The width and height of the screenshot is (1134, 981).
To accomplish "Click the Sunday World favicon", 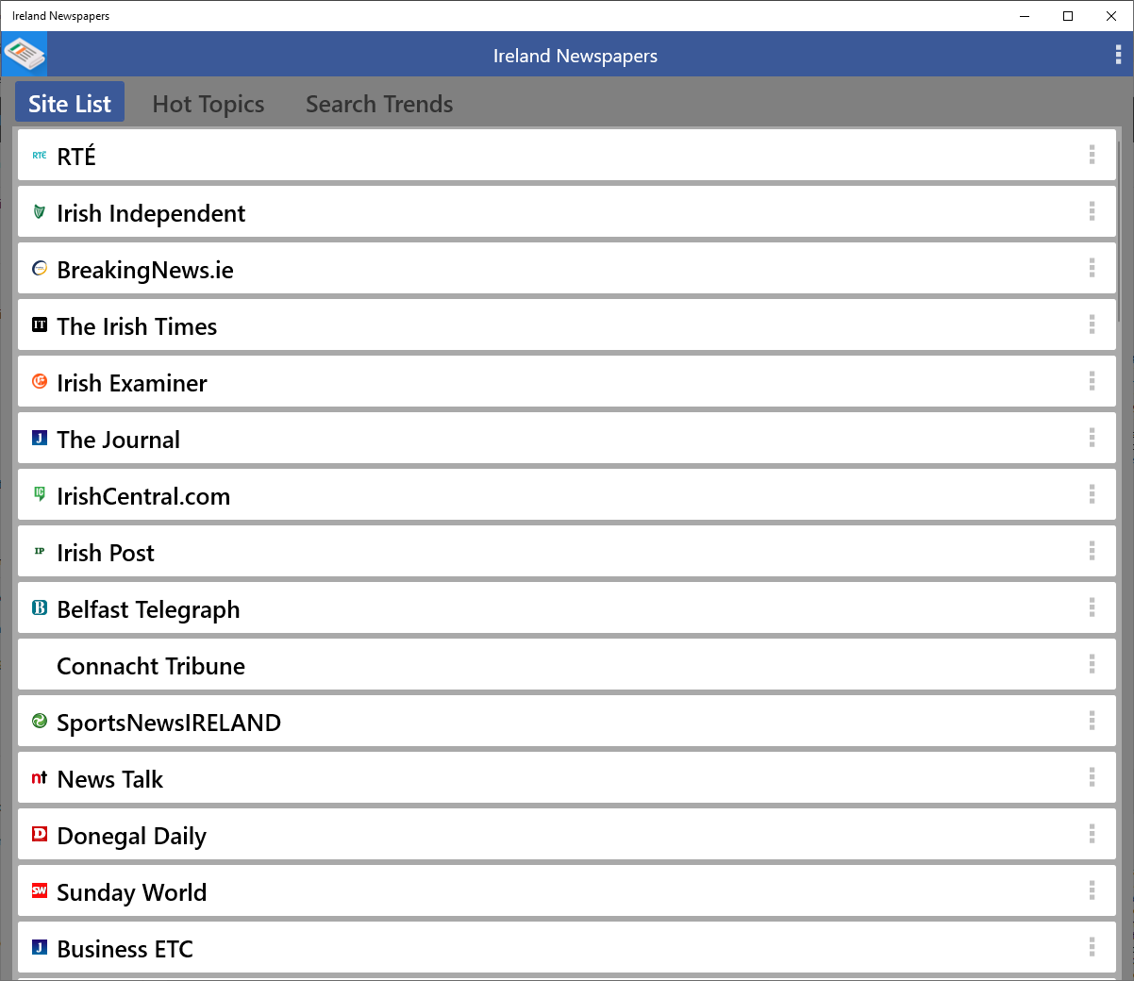I will (x=40, y=890).
